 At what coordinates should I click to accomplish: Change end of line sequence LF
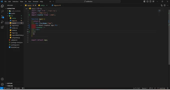[x=155, y=88]
